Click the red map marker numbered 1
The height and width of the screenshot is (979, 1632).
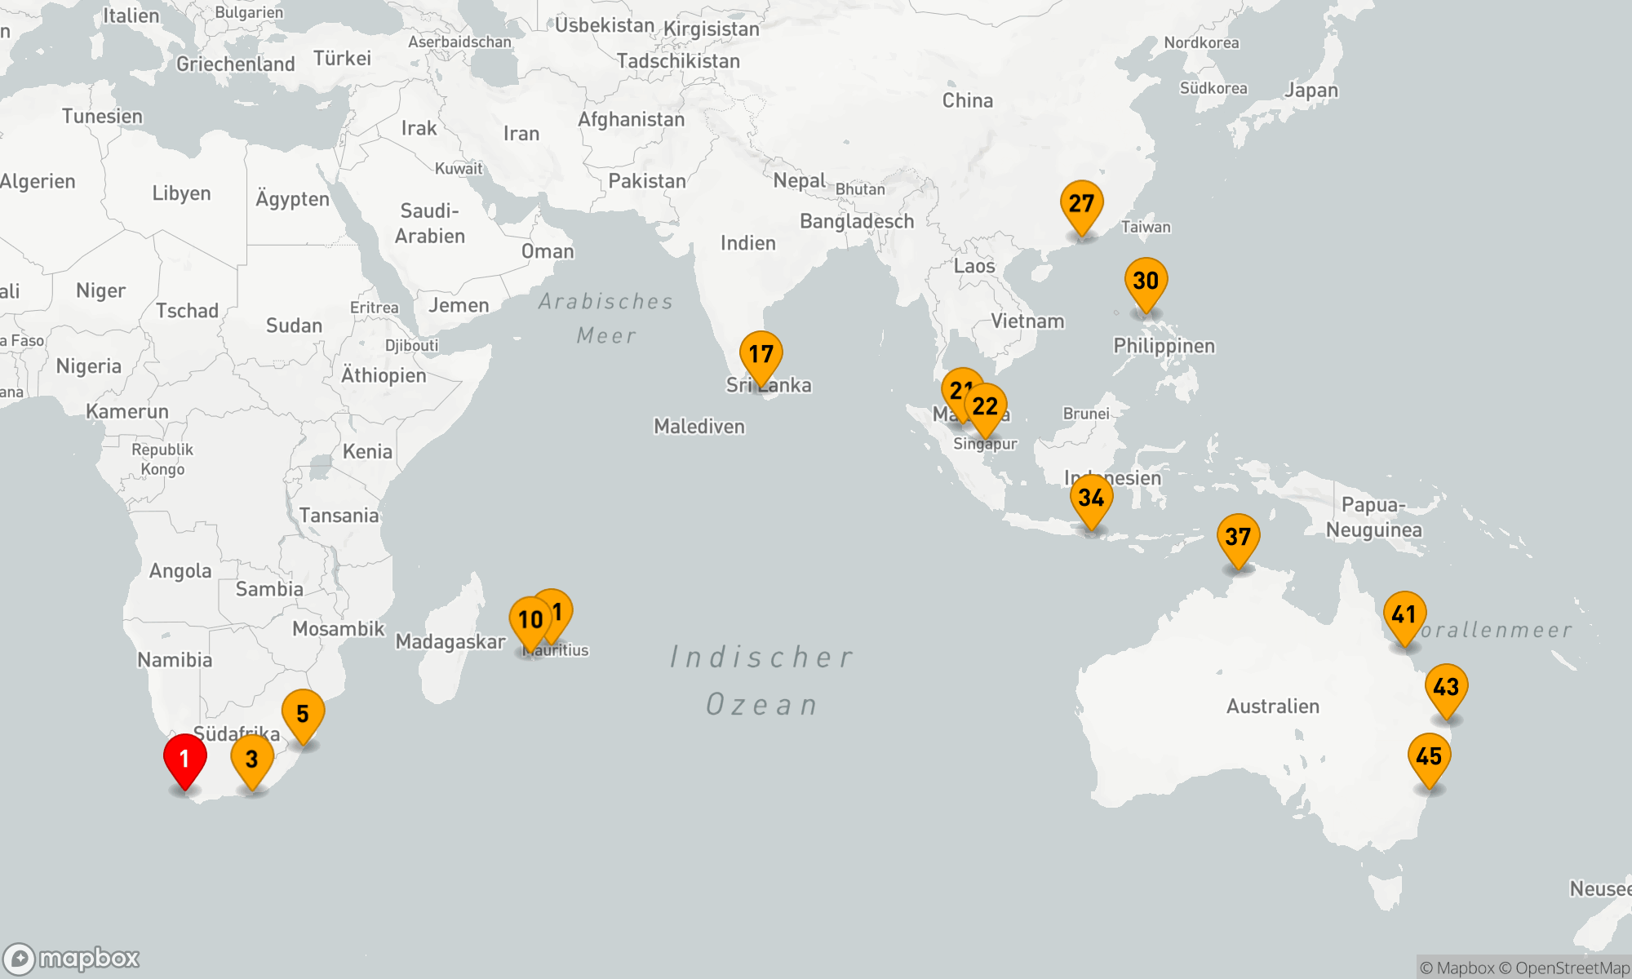click(184, 758)
